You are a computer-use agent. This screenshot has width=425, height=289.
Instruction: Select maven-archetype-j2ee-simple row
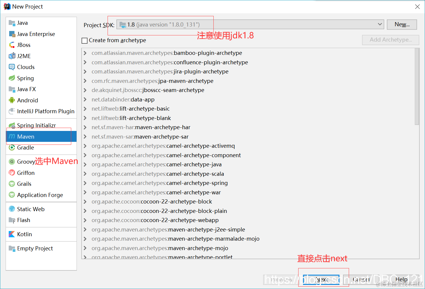pyautogui.click(x=248, y=229)
